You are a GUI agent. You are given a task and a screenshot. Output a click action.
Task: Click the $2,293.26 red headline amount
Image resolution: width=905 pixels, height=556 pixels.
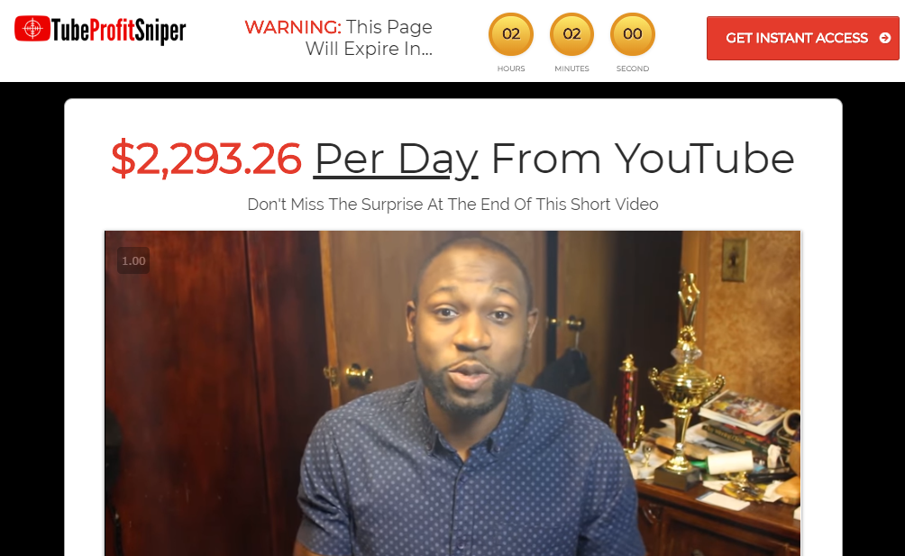tap(206, 159)
